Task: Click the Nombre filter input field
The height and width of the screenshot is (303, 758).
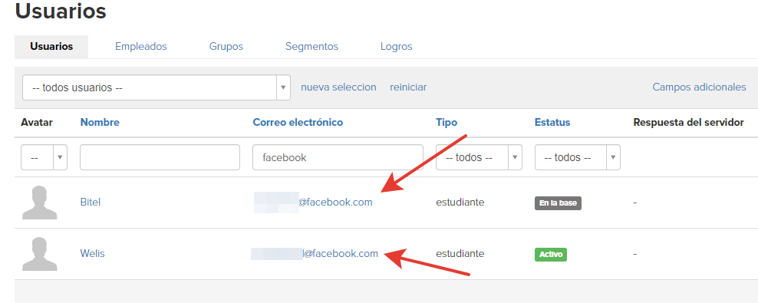Action: pos(160,157)
